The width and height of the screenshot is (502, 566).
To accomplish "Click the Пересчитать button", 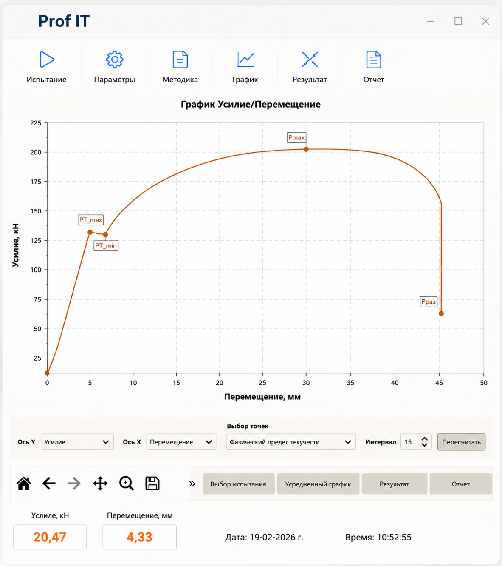I will [461, 442].
